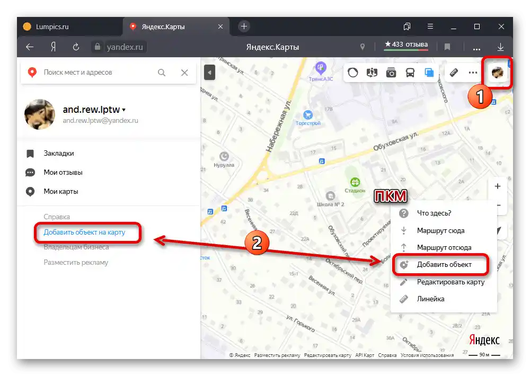This screenshot has height=376, width=530.
Task: Click the © Яндекс footer link
Action: click(x=240, y=355)
